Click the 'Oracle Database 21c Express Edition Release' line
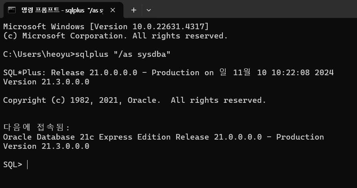This screenshot has width=357, height=188. 163,137
